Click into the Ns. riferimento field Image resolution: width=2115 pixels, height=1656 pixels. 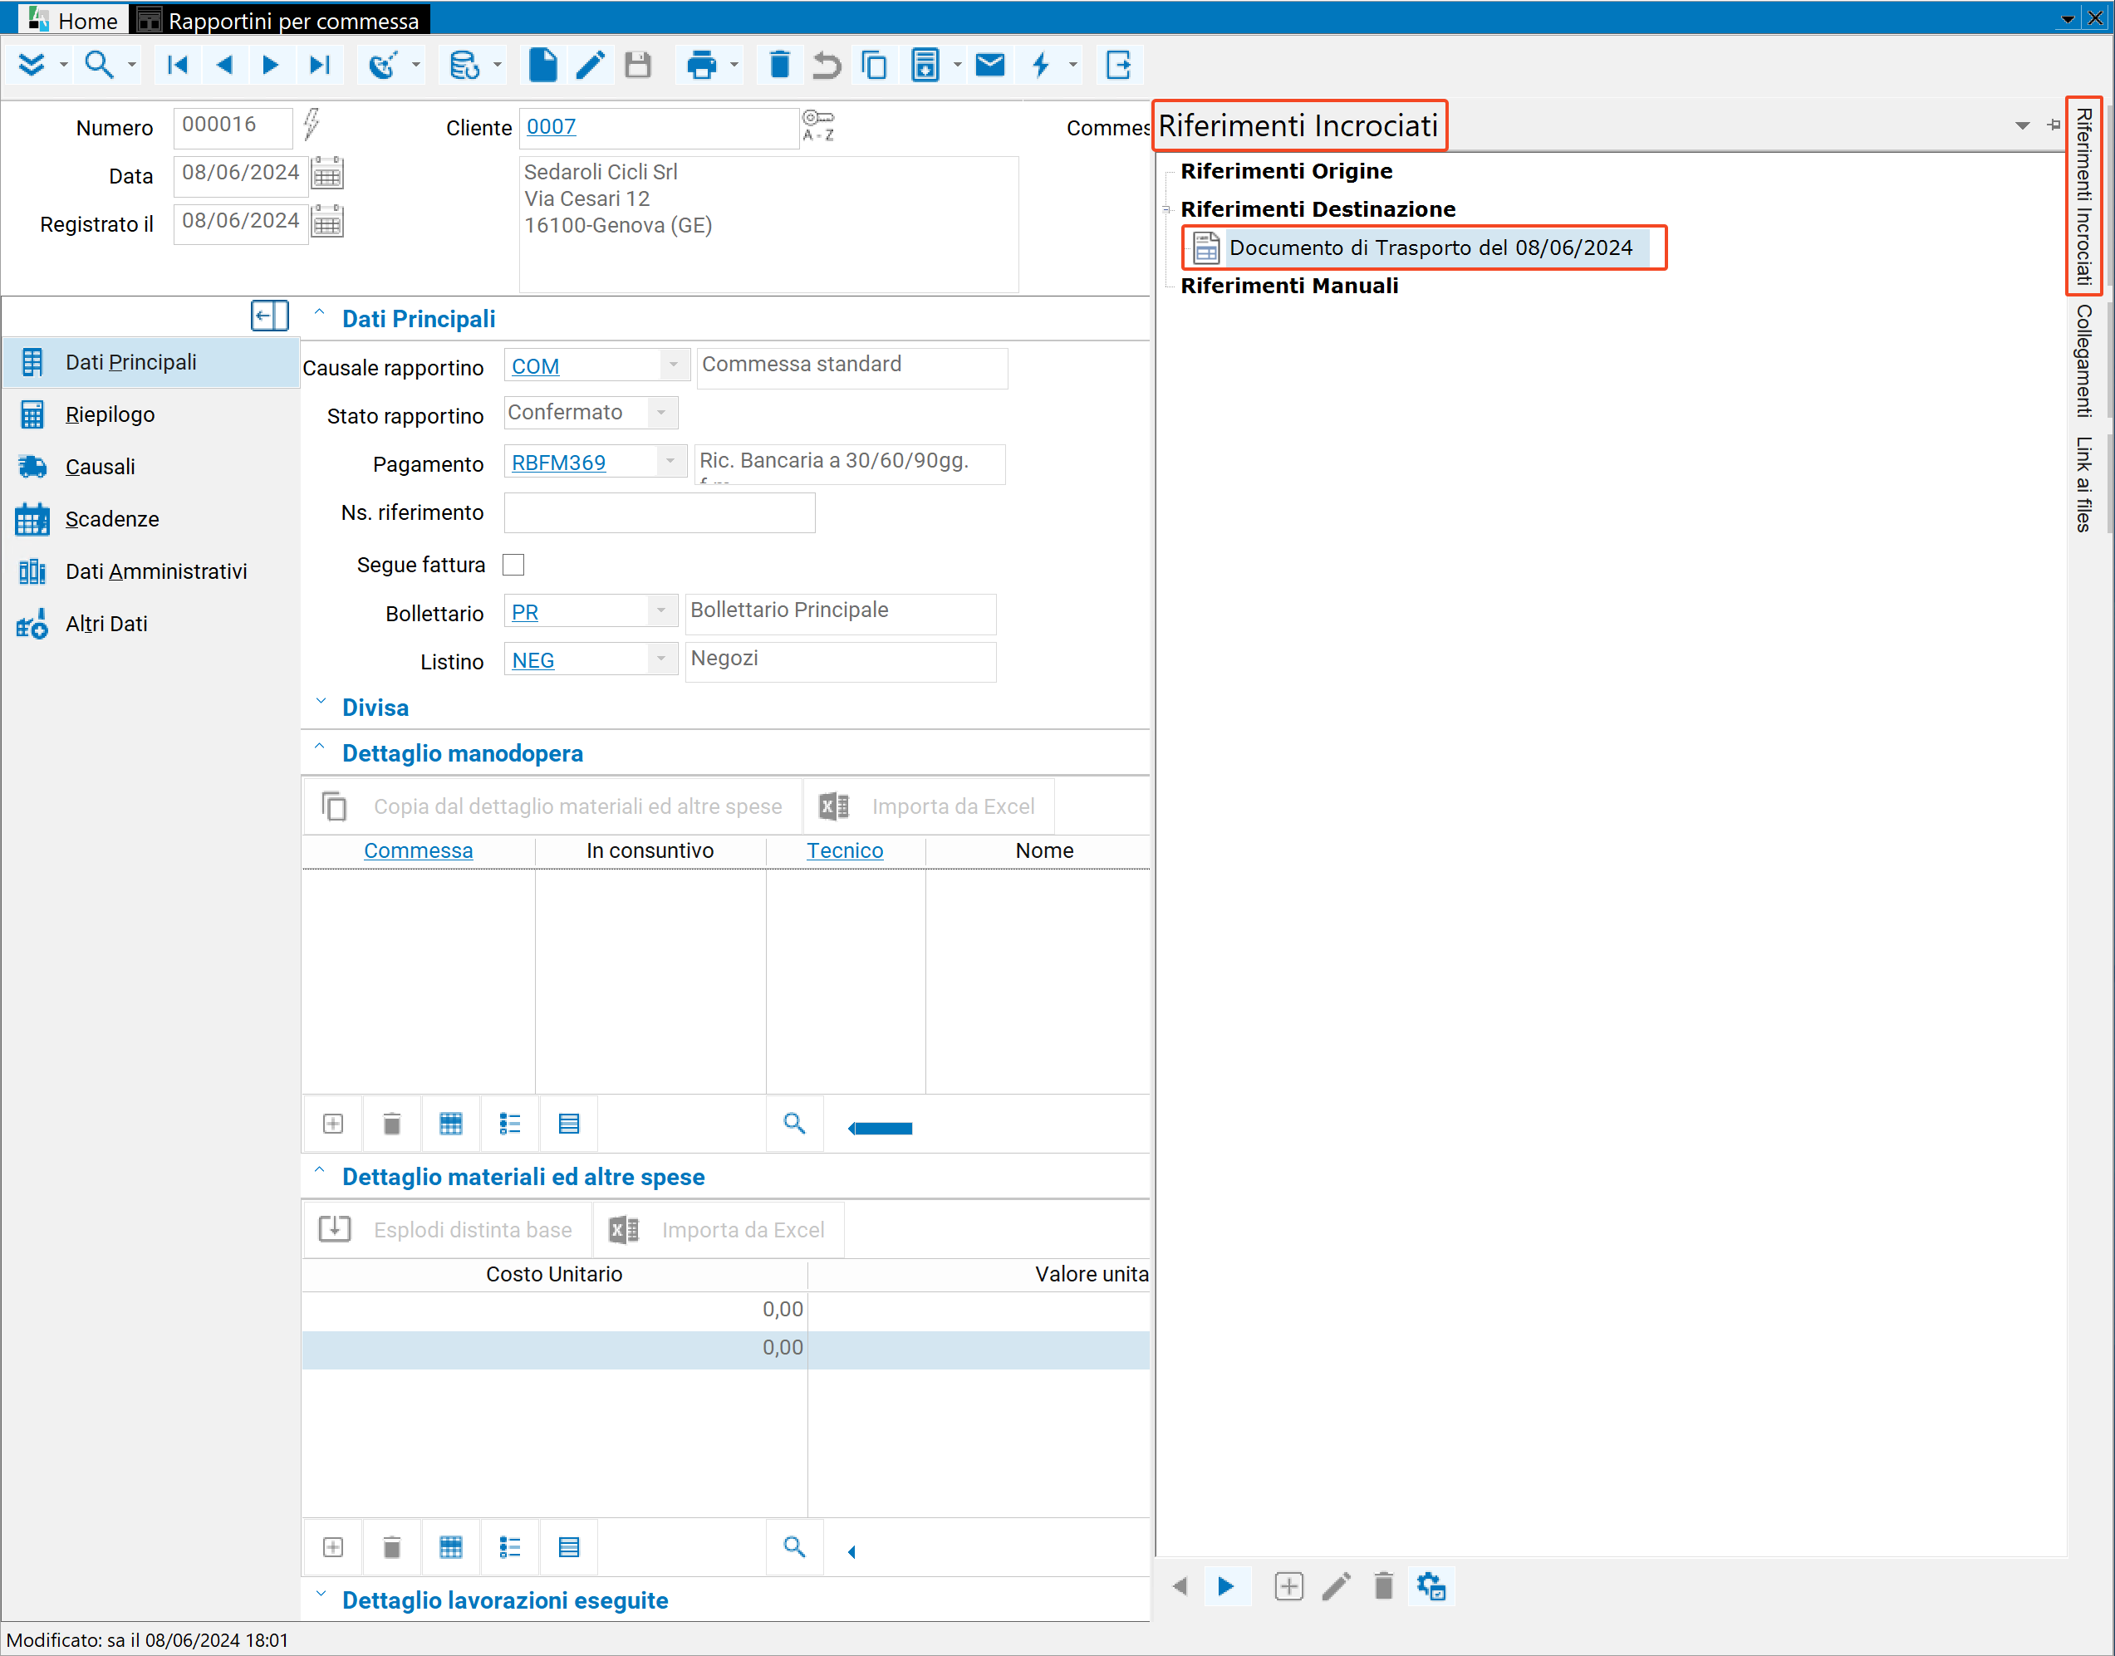[660, 513]
